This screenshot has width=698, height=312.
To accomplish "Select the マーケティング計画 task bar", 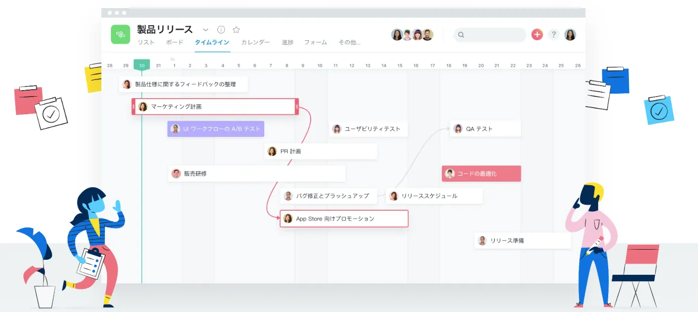I will click(x=215, y=107).
